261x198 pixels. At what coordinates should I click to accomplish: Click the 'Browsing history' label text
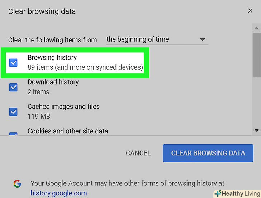click(52, 57)
